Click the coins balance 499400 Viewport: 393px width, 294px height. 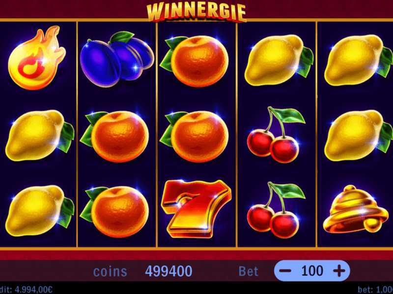point(168,271)
